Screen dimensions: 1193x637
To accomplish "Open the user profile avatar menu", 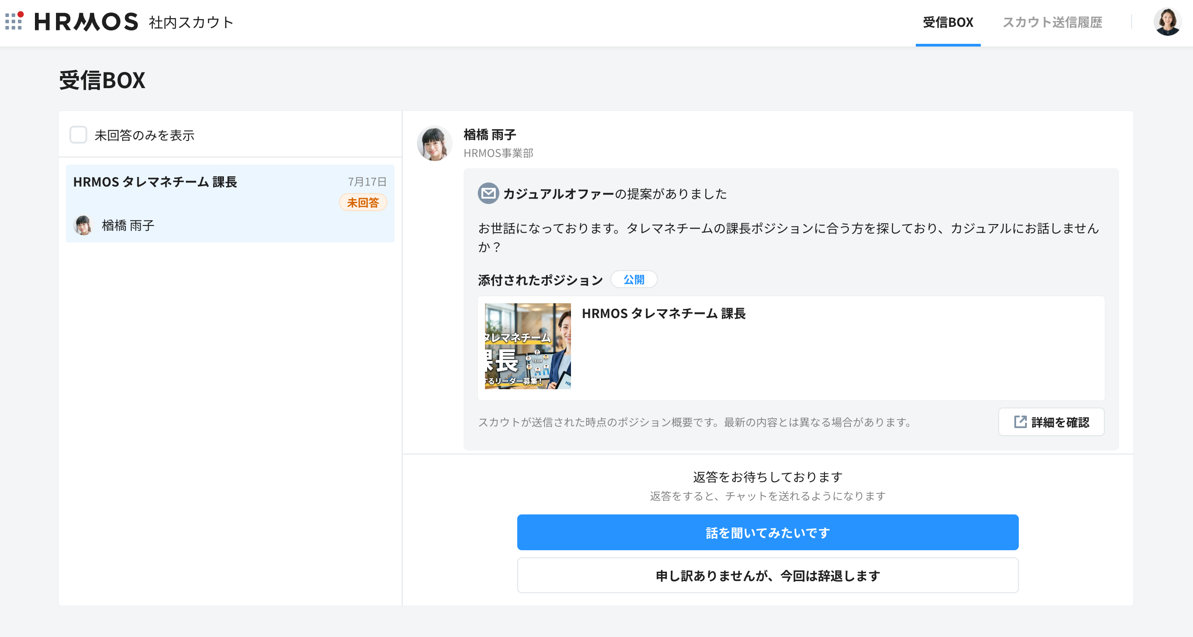I will click(x=1167, y=22).
